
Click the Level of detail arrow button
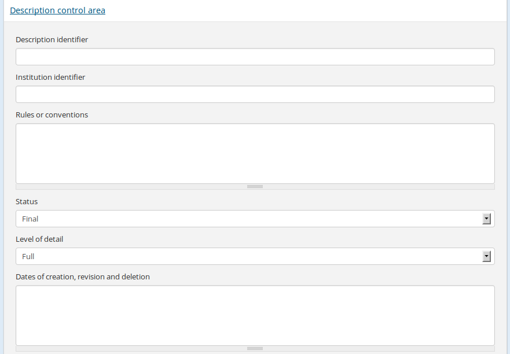[486, 256]
